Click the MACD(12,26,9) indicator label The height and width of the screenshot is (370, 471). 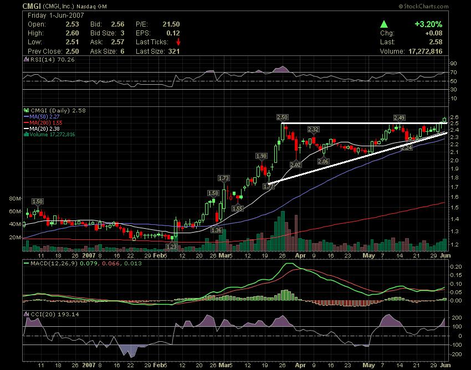[x=54, y=264]
